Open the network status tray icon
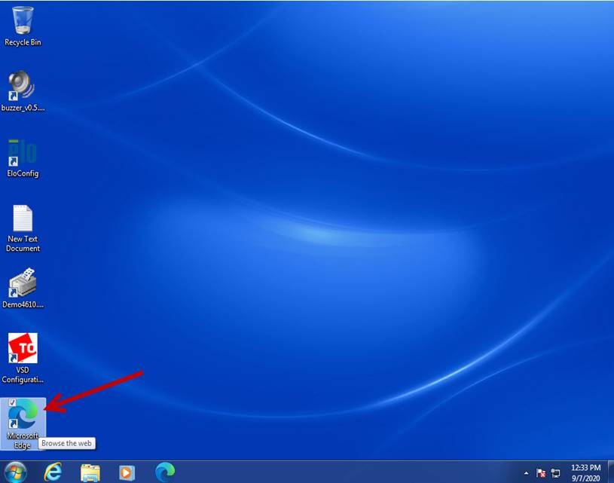Image resolution: width=614 pixels, height=483 pixels. pyautogui.click(x=556, y=473)
